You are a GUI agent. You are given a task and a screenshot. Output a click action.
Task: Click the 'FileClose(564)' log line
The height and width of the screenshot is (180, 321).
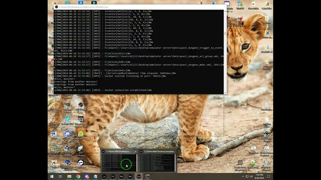pyautogui.click(x=92, y=70)
